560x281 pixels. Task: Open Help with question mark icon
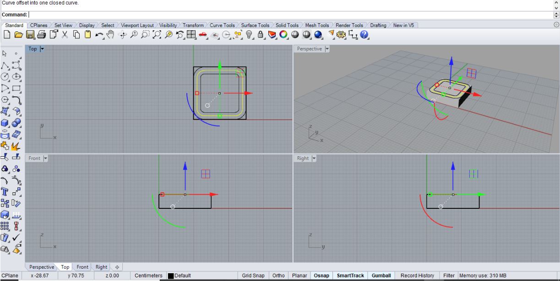(x=365, y=34)
